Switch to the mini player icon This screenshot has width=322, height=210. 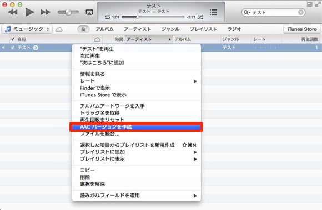coord(309,4)
